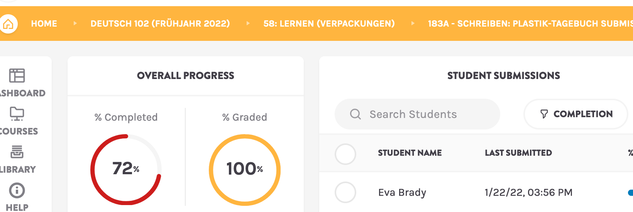Open the Courses sidebar icon
633x212 pixels.
[x=17, y=114]
